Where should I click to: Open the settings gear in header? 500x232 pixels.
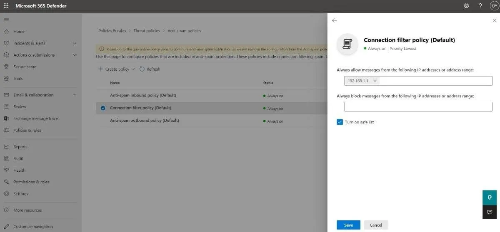[x=466, y=6]
